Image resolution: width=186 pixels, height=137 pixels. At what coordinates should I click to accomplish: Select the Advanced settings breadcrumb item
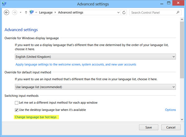point(71,12)
